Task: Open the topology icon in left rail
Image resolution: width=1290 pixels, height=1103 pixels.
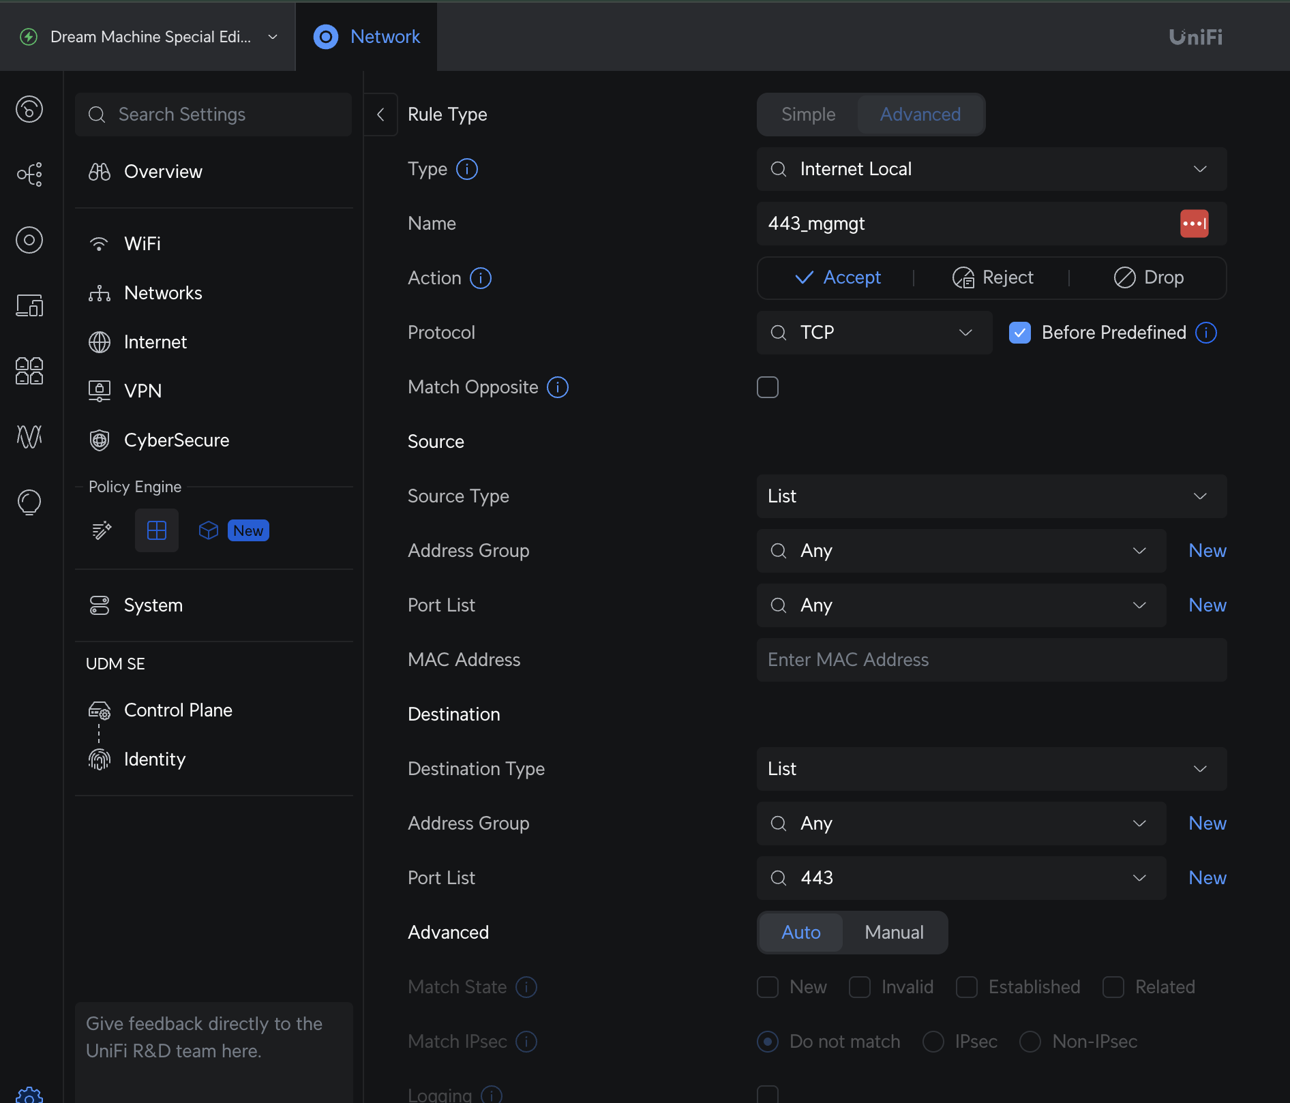Action: 29,175
